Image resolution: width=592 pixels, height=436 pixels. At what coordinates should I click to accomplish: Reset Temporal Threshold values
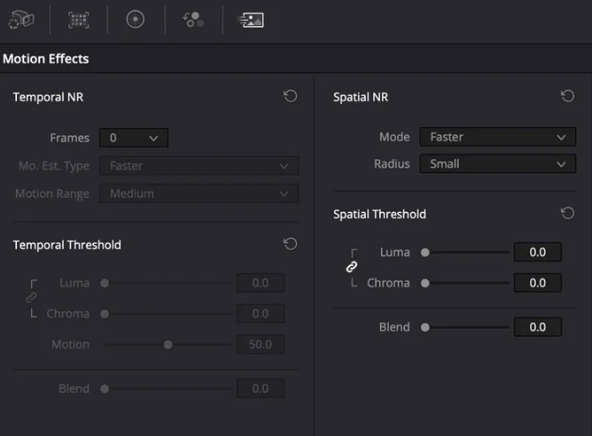click(x=290, y=244)
